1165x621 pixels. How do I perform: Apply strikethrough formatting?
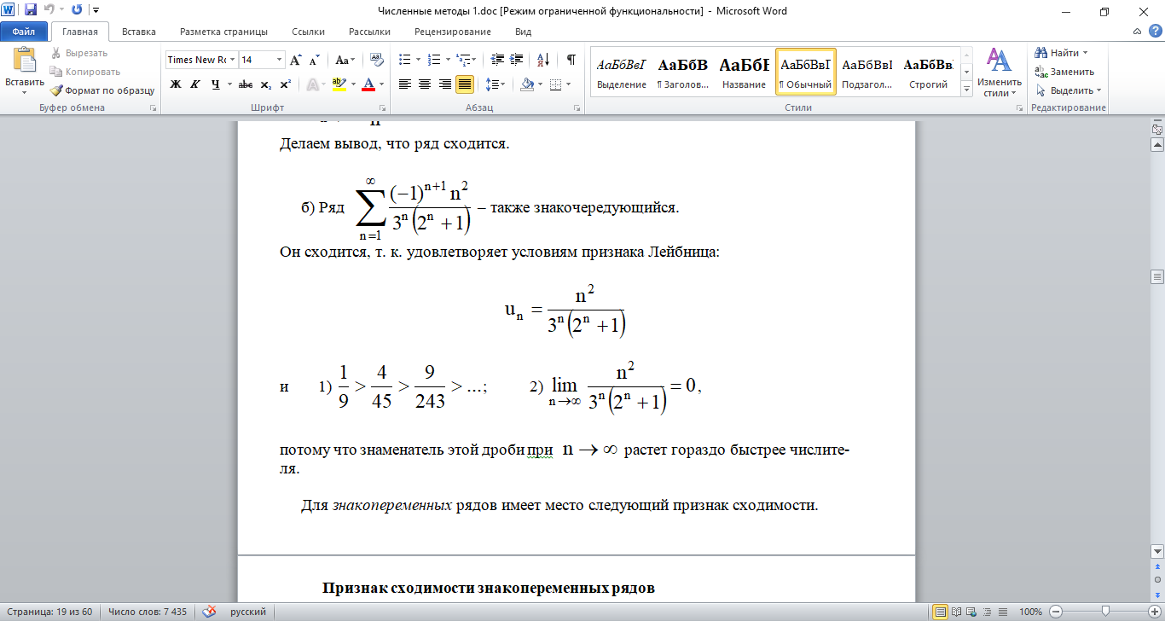pos(246,84)
